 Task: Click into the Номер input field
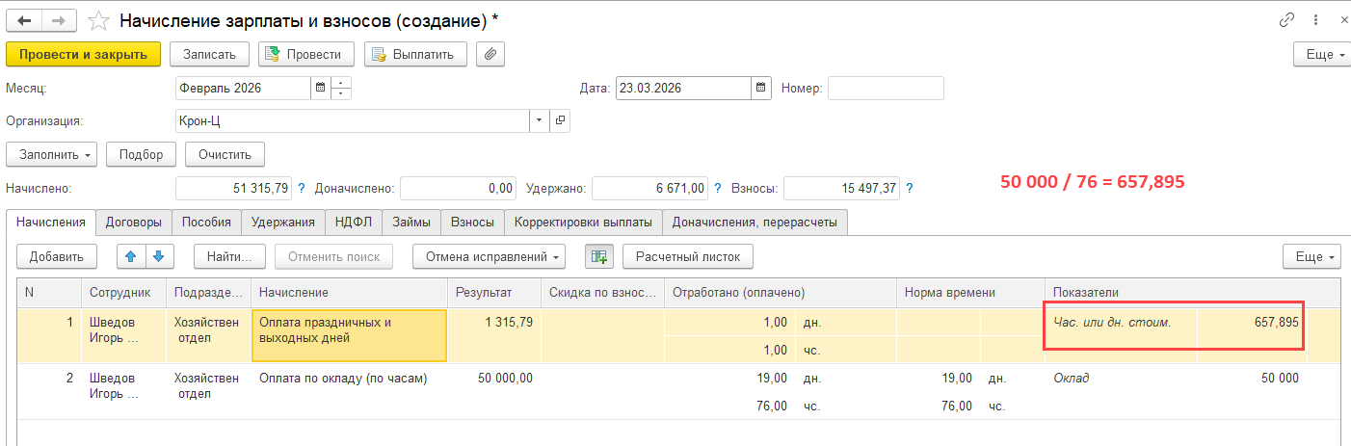[886, 88]
